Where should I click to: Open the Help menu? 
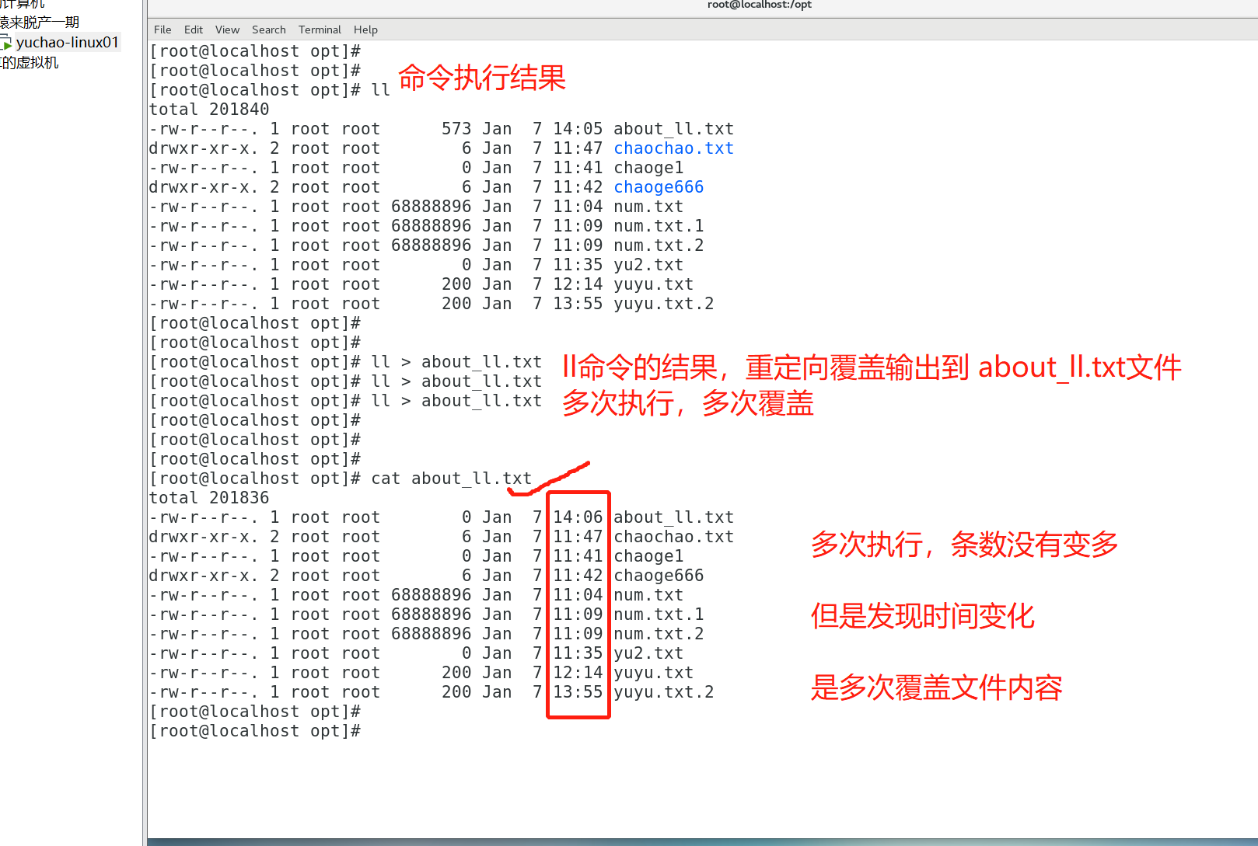[365, 30]
